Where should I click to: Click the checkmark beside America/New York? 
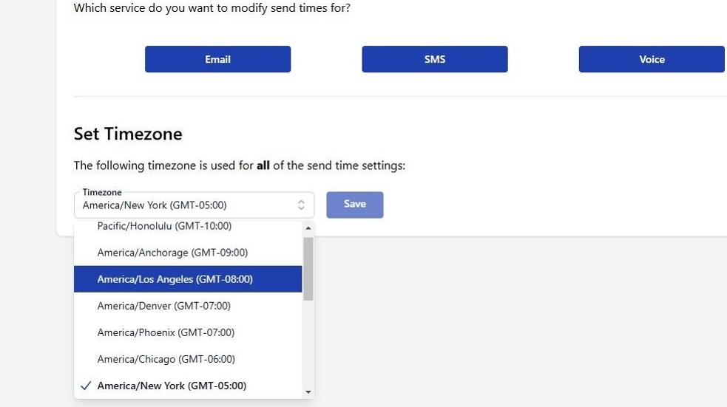coord(86,386)
